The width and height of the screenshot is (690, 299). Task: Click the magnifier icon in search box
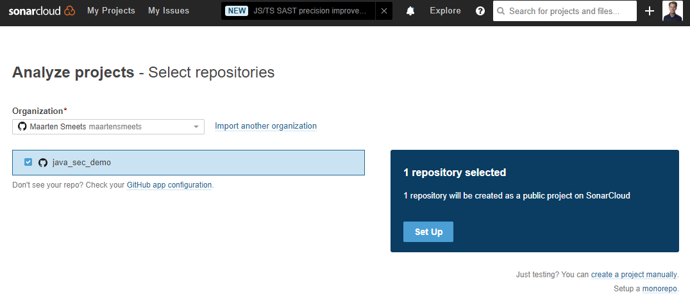[x=501, y=11]
